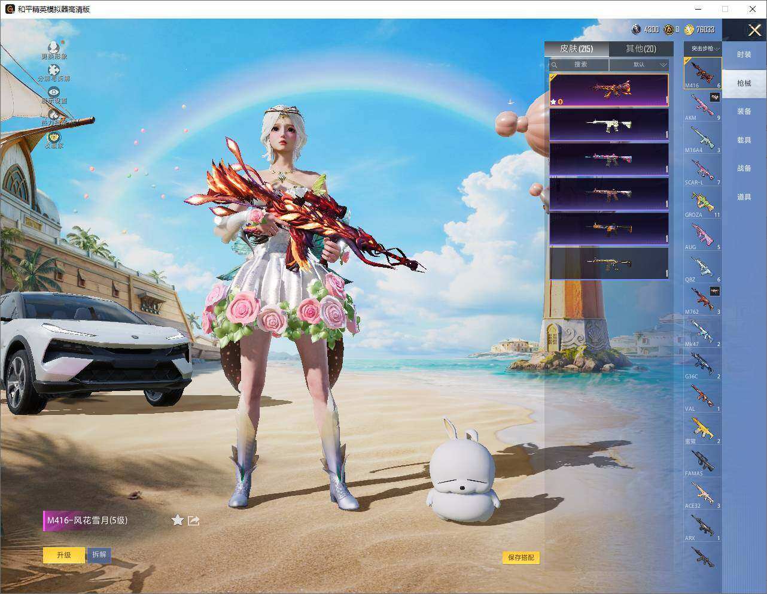
Task: Open the 战备 combat readiness category
Action: pos(744,168)
